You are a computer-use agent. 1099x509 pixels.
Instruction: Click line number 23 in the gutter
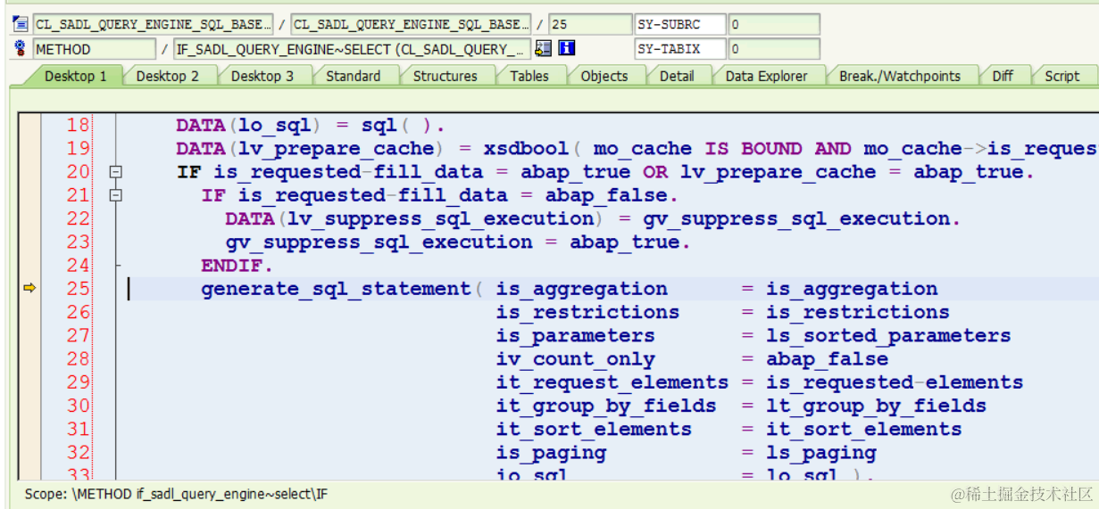coord(78,242)
